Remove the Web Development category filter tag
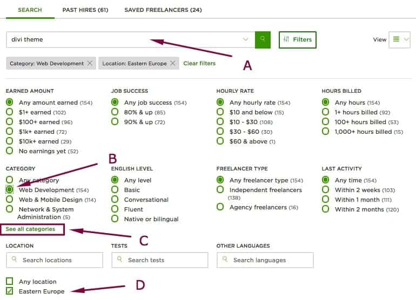The image size is (416, 300). (x=90, y=63)
